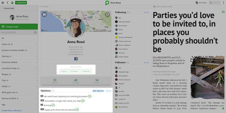Viewport: 226px width, 113px height.
Task: Click Dynamic business models breadcrumb
Action: point(164,7)
